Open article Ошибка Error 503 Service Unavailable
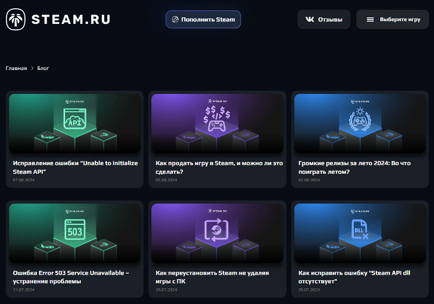 [x=71, y=277]
